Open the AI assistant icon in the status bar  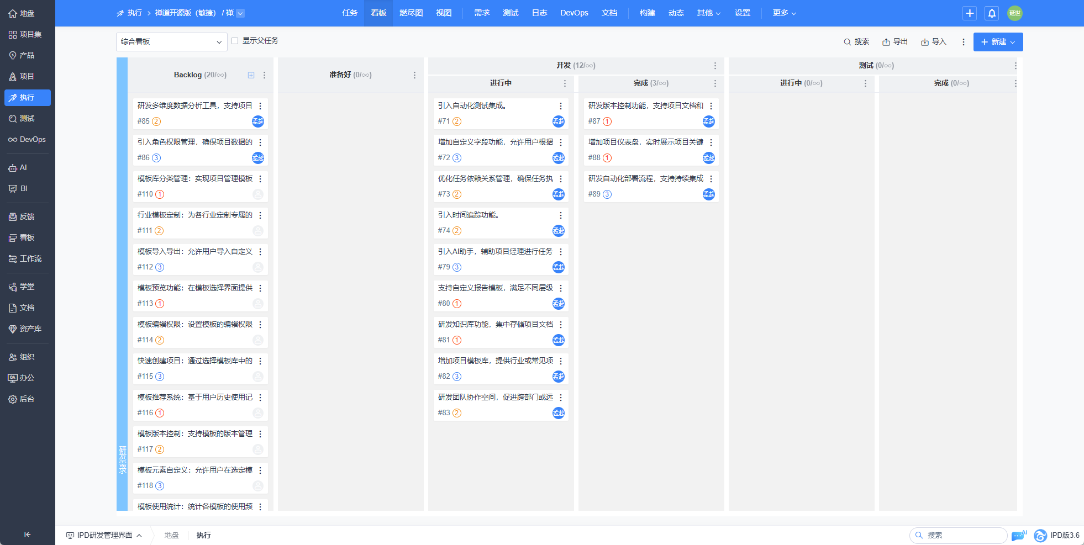coord(1018,535)
